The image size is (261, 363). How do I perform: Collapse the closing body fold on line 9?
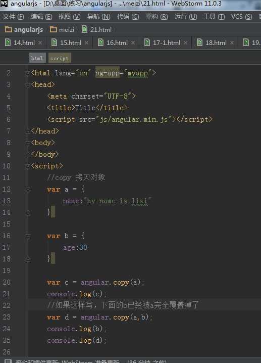point(28,155)
